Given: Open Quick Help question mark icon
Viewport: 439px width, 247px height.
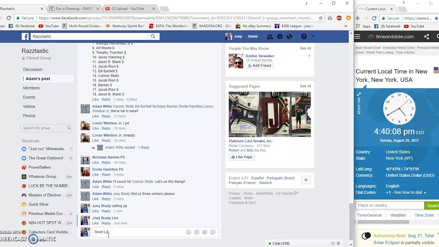Looking at the screenshot, I should pyautogui.click(x=304, y=36).
